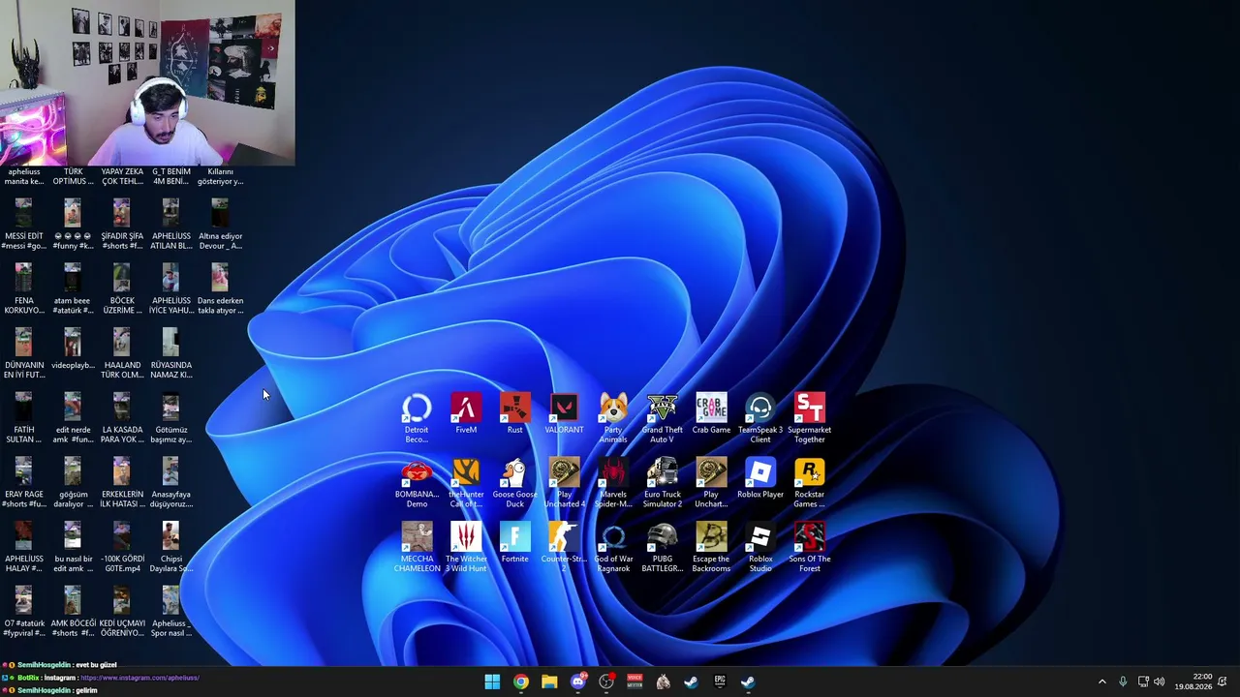
Task: Select the HAALAND TÜRK OLM video
Action: pyautogui.click(x=122, y=354)
